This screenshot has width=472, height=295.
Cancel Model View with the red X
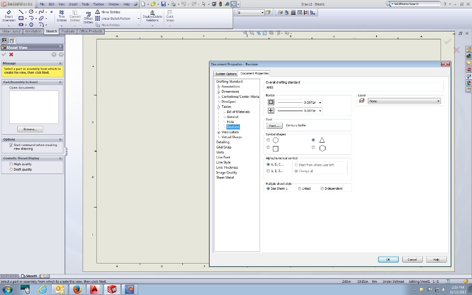[11, 55]
